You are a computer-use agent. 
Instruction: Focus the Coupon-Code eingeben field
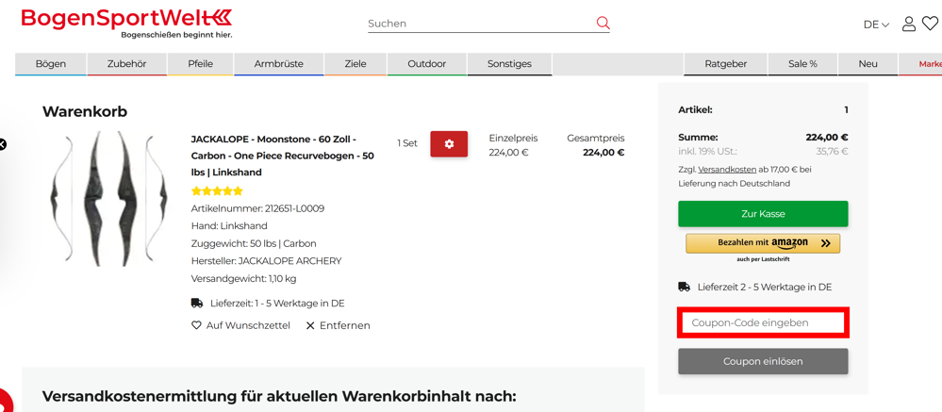coord(763,322)
